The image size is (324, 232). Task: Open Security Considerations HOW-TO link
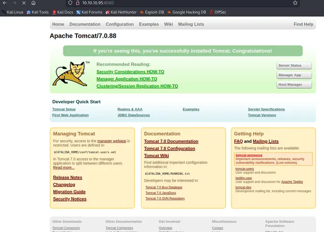[x=131, y=72]
